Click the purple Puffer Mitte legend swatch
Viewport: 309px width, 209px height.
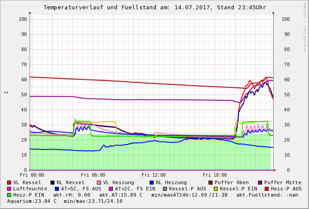[x=260, y=183]
